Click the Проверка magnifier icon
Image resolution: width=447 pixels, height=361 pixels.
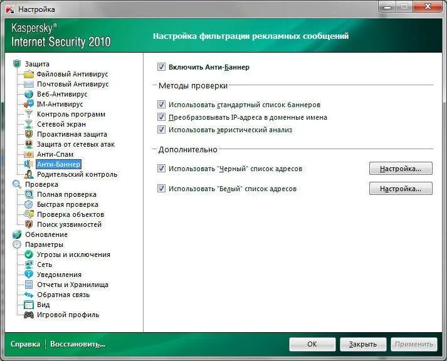coord(17,184)
